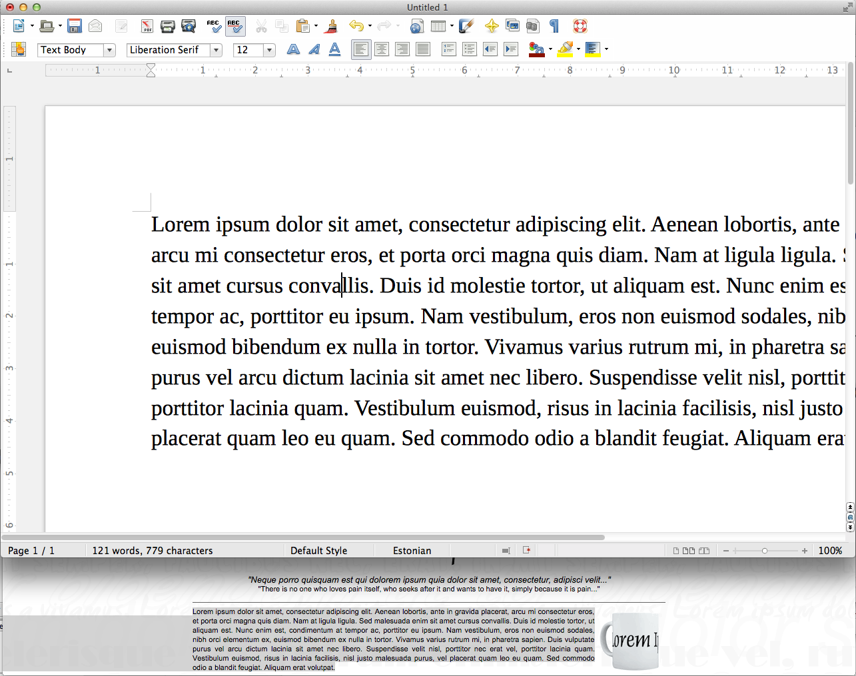The image size is (856, 676).
Task: Click the Clone Formatting paintbrush icon
Action: (332, 26)
